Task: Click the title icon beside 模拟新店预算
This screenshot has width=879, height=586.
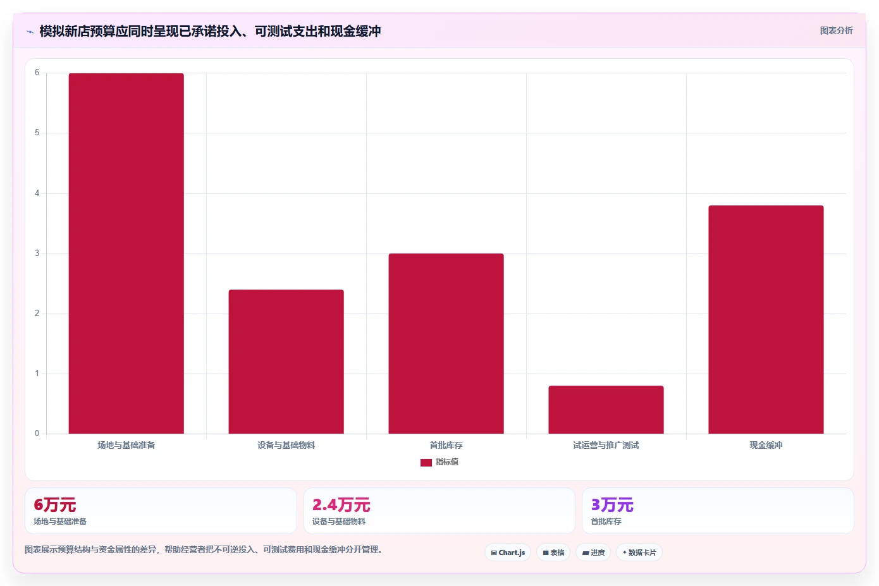Action: 30,32
